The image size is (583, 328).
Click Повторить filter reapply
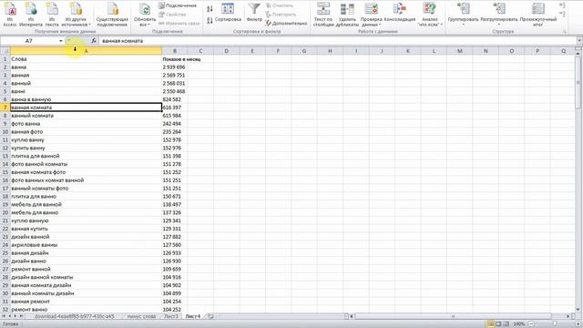(281, 15)
